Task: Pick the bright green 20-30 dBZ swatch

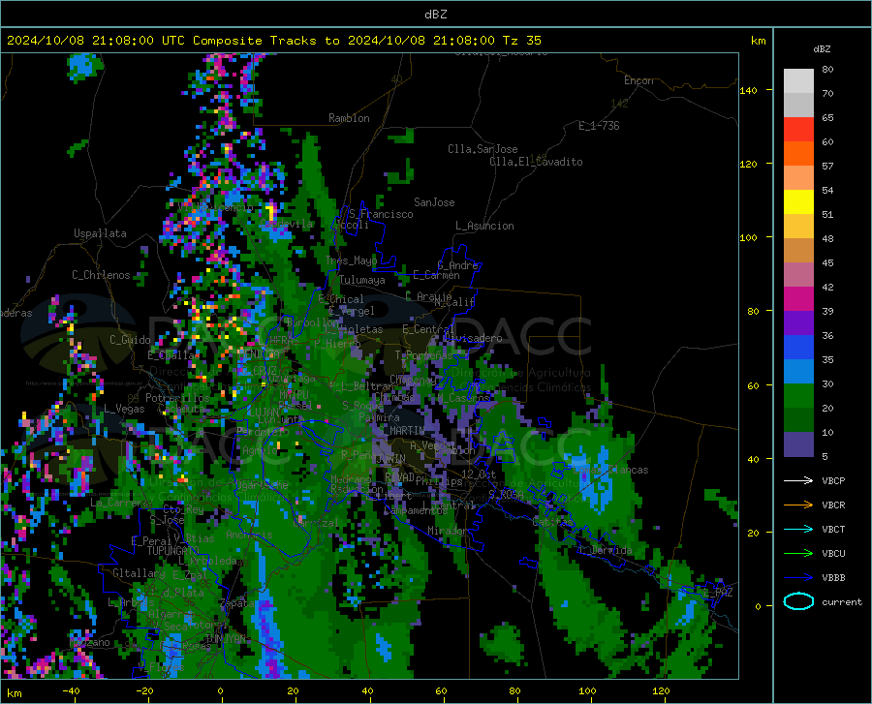Action: [798, 396]
